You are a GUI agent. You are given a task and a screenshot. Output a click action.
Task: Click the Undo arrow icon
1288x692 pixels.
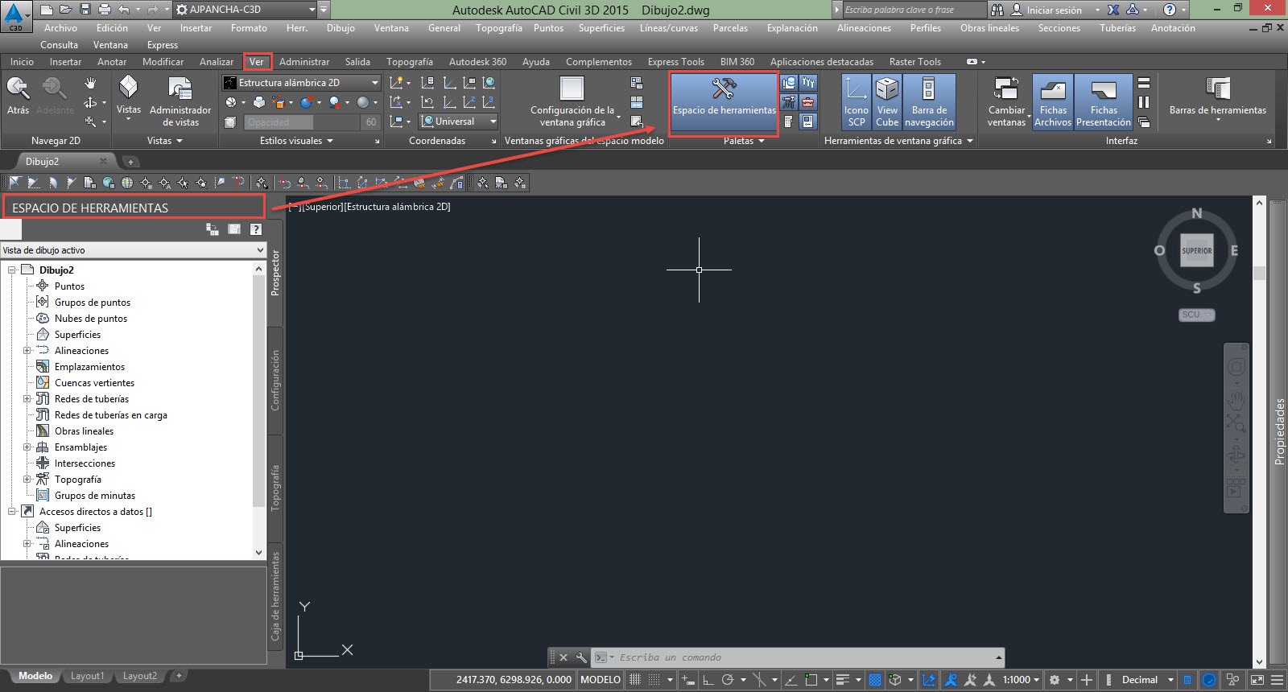tap(124, 10)
